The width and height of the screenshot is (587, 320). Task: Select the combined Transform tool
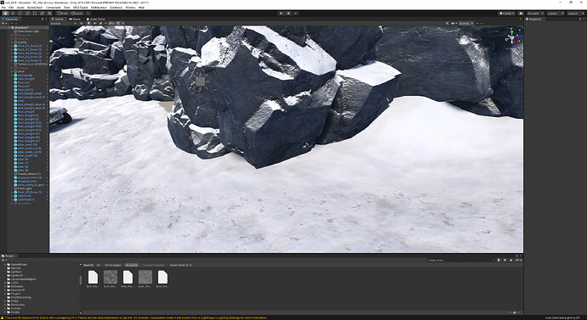(x=42, y=14)
